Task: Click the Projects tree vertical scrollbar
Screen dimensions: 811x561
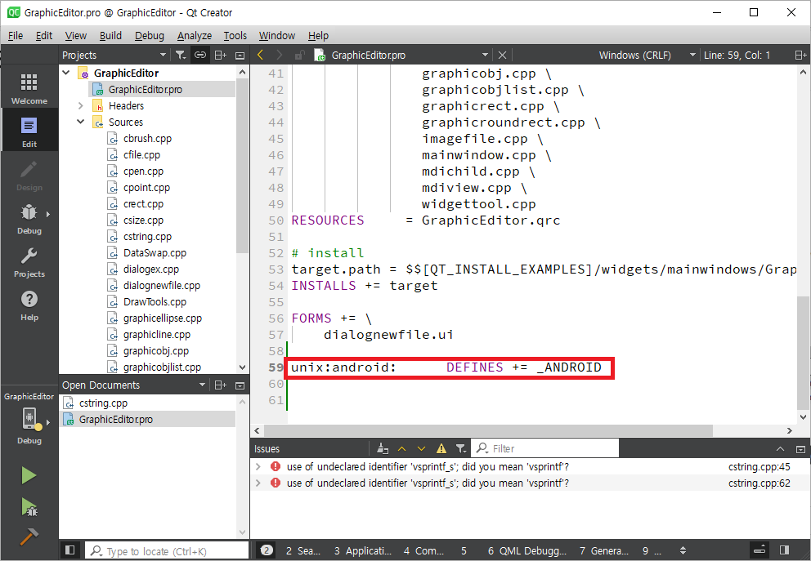Action: click(x=243, y=165)
